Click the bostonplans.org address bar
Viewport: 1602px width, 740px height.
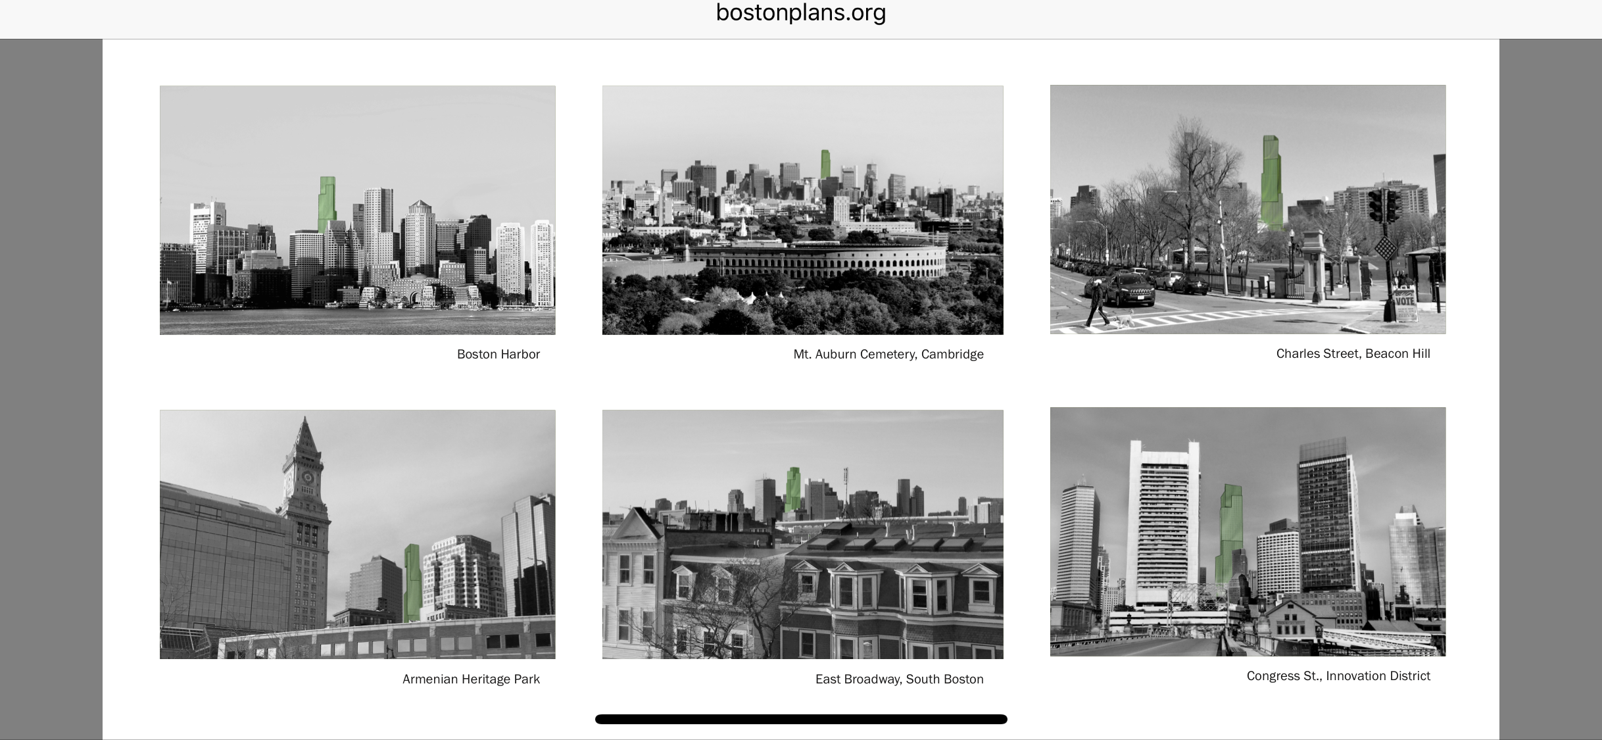coord(800,13)
